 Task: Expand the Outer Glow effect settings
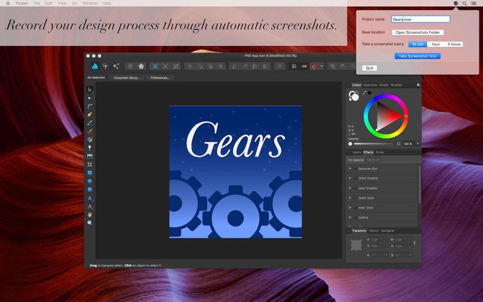350,198
